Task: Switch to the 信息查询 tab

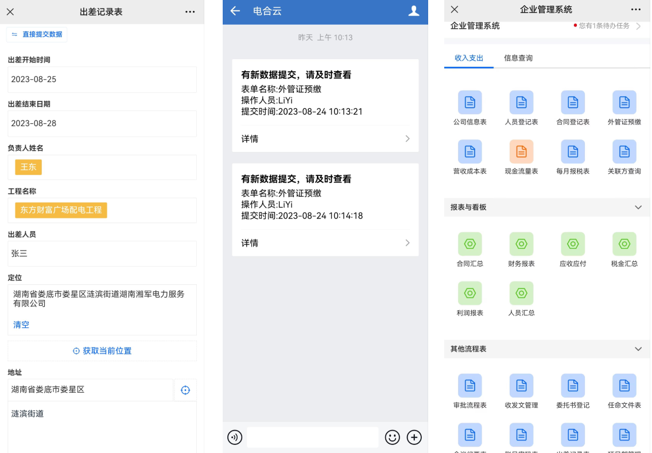Action: point(518,58)
